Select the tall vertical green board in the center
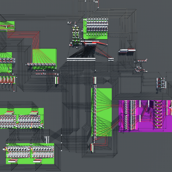Viewport: 172px width, 172px height. coord(101,112)
